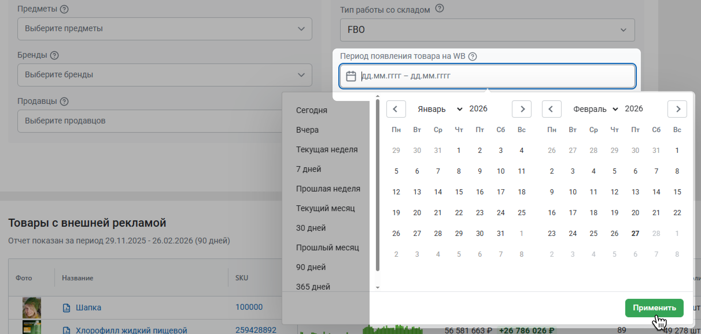The width and height of the screenshot is (701, 334).
Task: Expand the Выберите предметы dropdown
Action: pyautogui.click(x=165, y=29)
